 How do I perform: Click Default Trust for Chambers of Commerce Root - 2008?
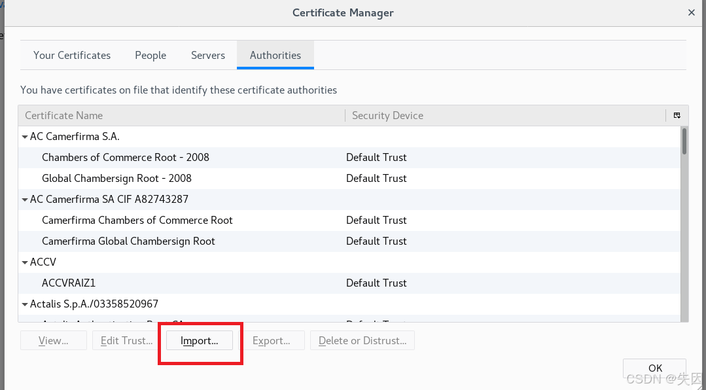(x=376, y=157)
